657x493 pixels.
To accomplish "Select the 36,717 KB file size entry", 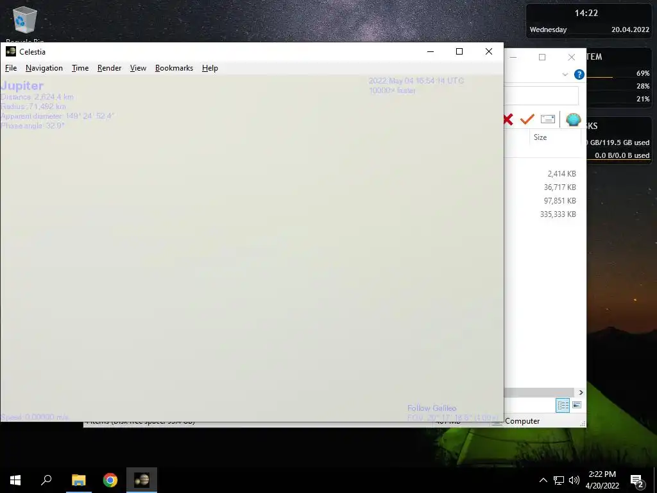I will coord(559,187).
